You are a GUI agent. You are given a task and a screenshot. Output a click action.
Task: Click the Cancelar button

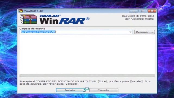[x=104, y=90]
